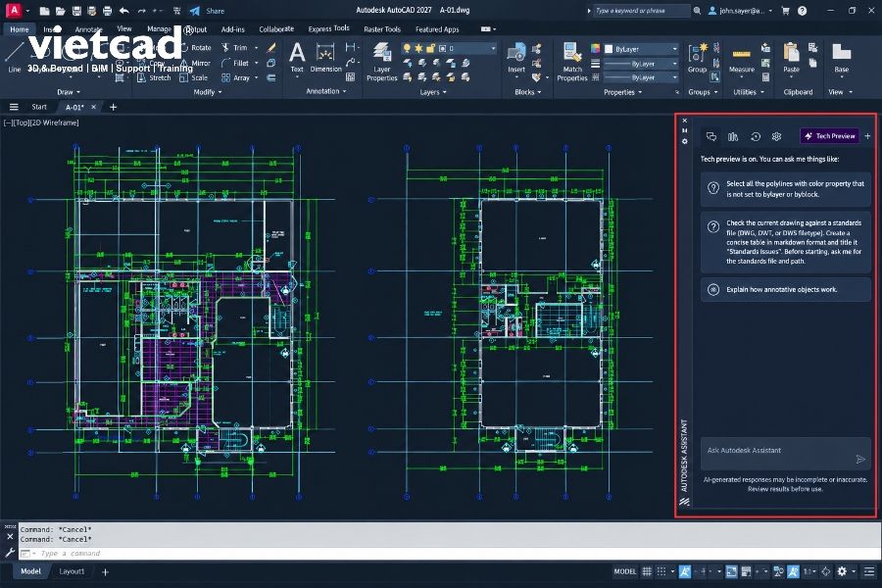Open the object color ByLayer dropdown
Image resolution: width=882 pixels, height=588 pixels.
tap(642, 49)
